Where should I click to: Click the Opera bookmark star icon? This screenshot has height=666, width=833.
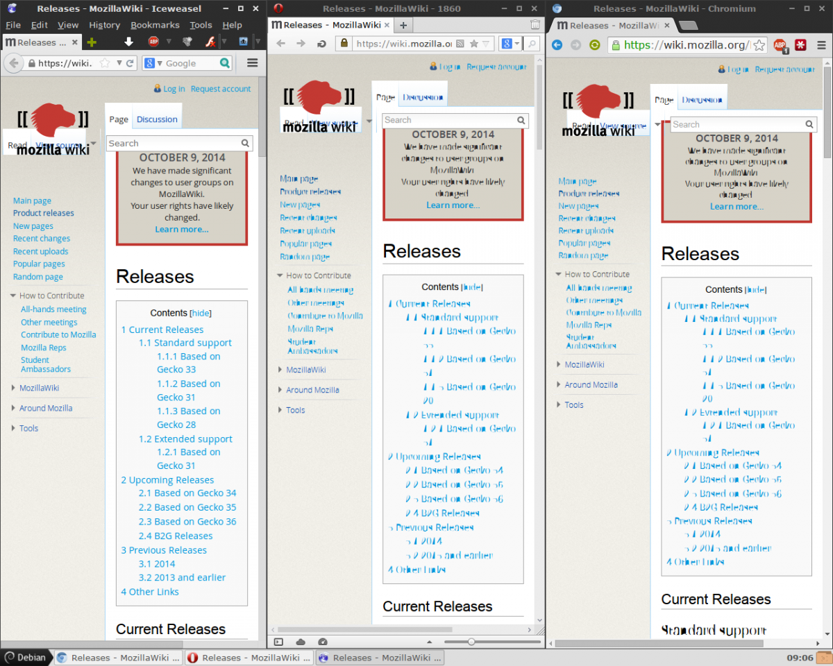[x=473, y=44]
